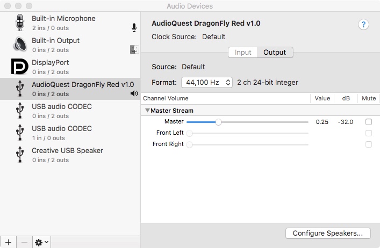This screenshot has width=380, height=248.
Task: Open the gear action menu
Action: (x=41, y=242)
